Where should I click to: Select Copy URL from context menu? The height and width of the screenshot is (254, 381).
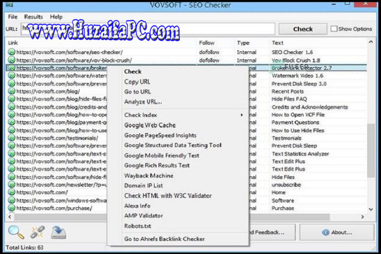137,81
